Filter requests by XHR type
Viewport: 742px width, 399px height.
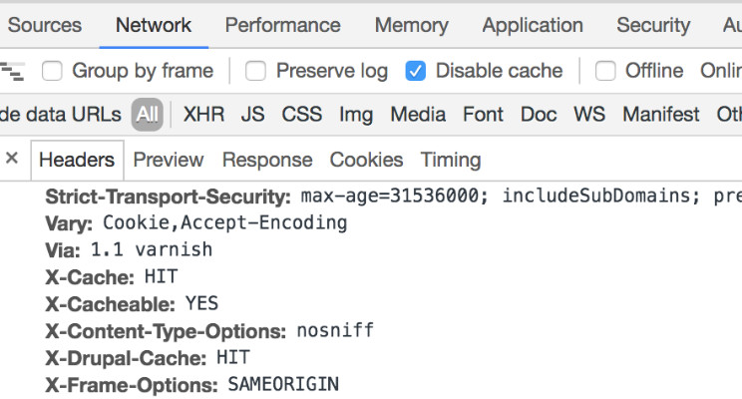point(203,115)
